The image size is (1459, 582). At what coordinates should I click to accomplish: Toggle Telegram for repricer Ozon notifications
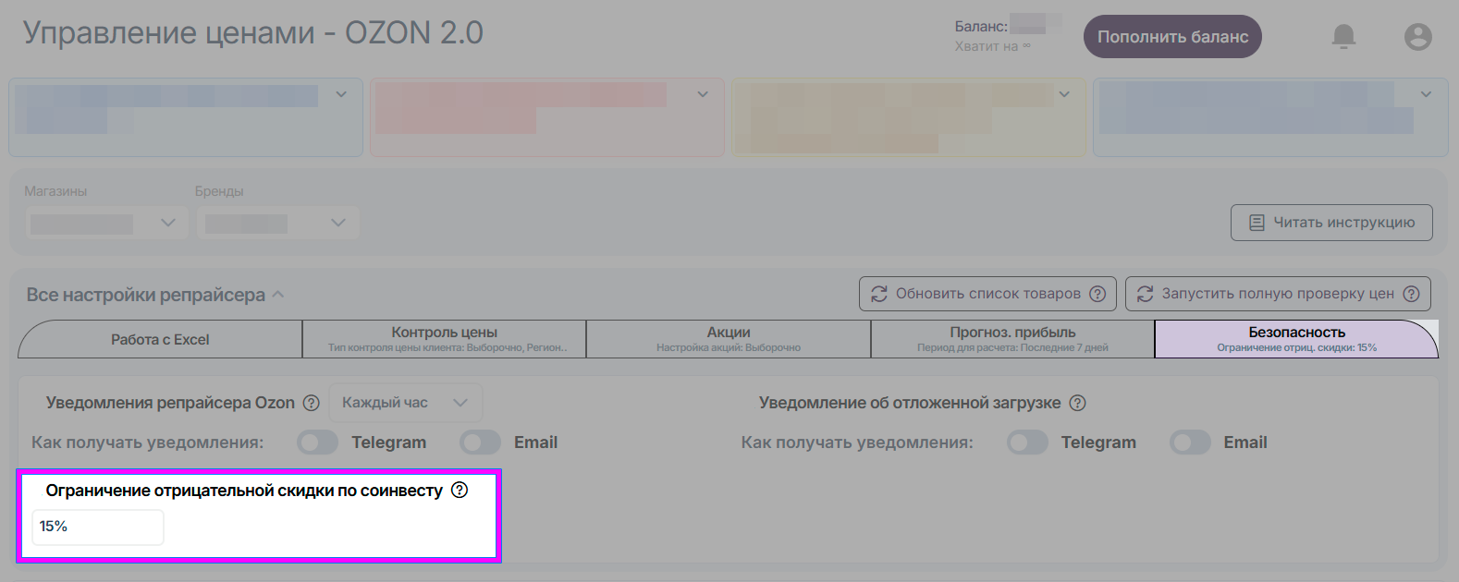(318, 443)
